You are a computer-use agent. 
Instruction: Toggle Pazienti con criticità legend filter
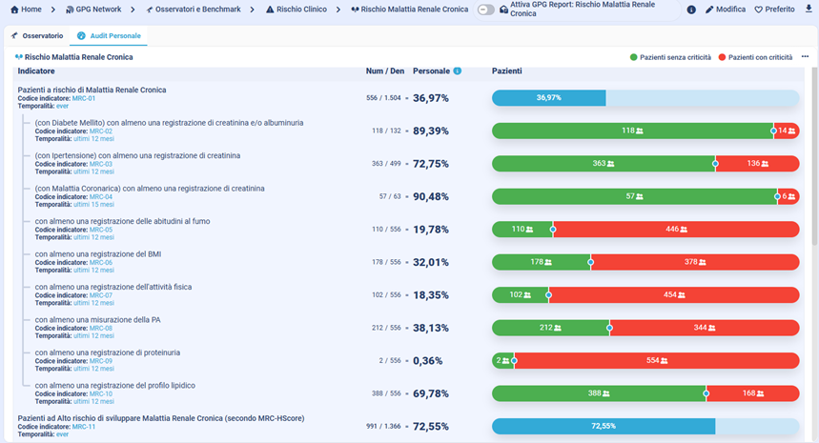click(754, 57)
